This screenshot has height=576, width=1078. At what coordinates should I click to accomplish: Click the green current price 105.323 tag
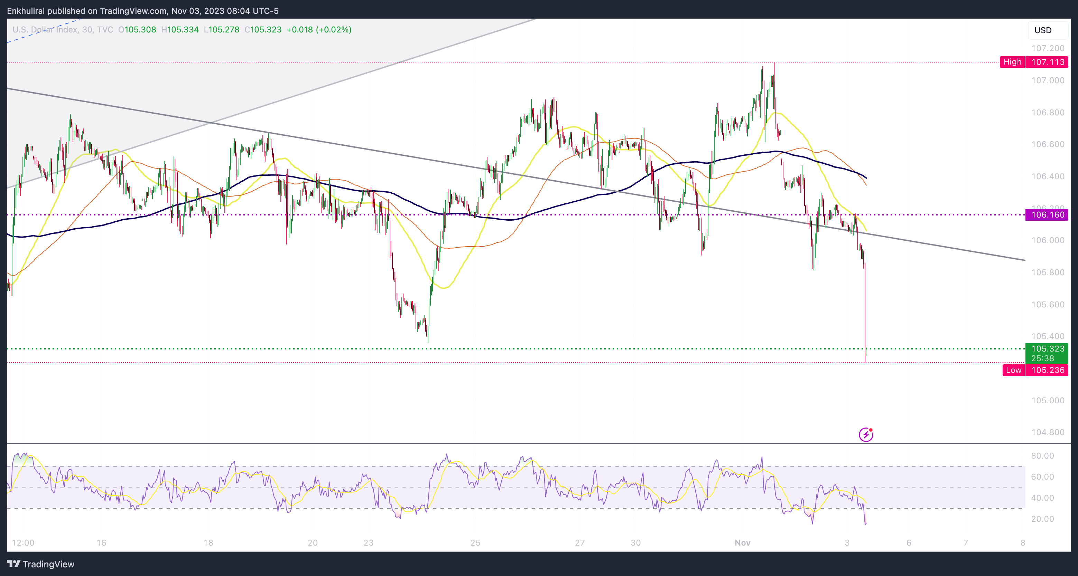tap(1047, 353)
